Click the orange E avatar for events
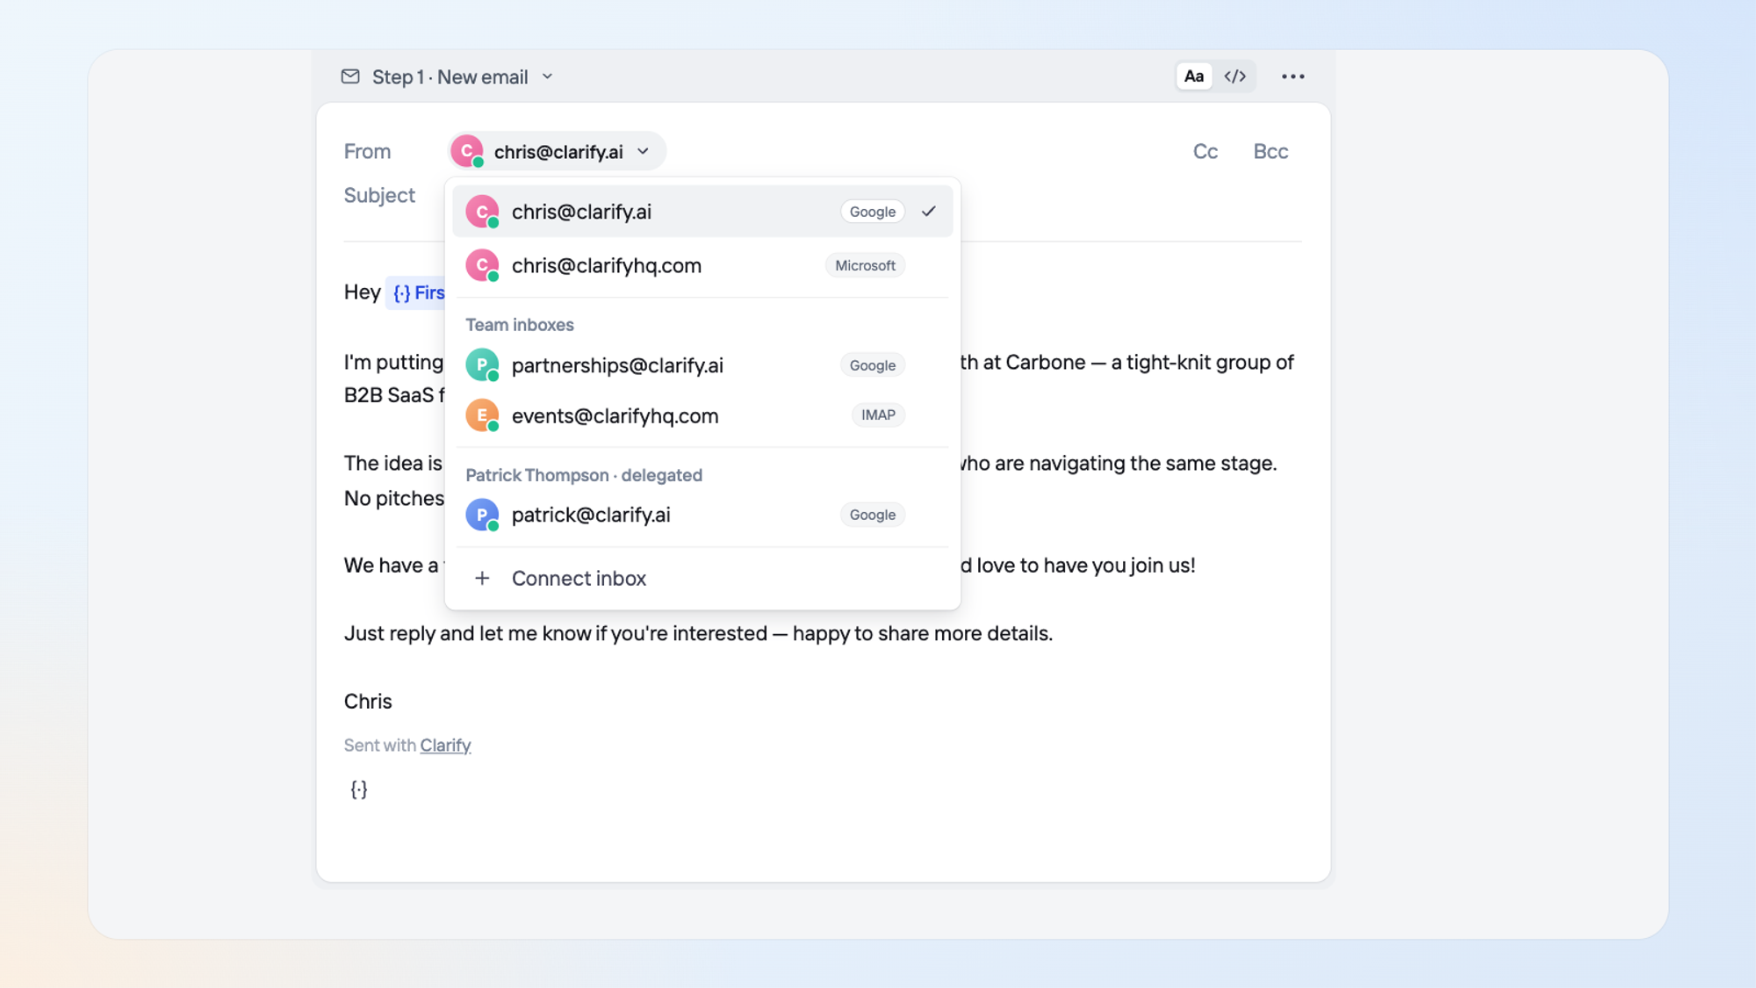 (x=482, y=415)
